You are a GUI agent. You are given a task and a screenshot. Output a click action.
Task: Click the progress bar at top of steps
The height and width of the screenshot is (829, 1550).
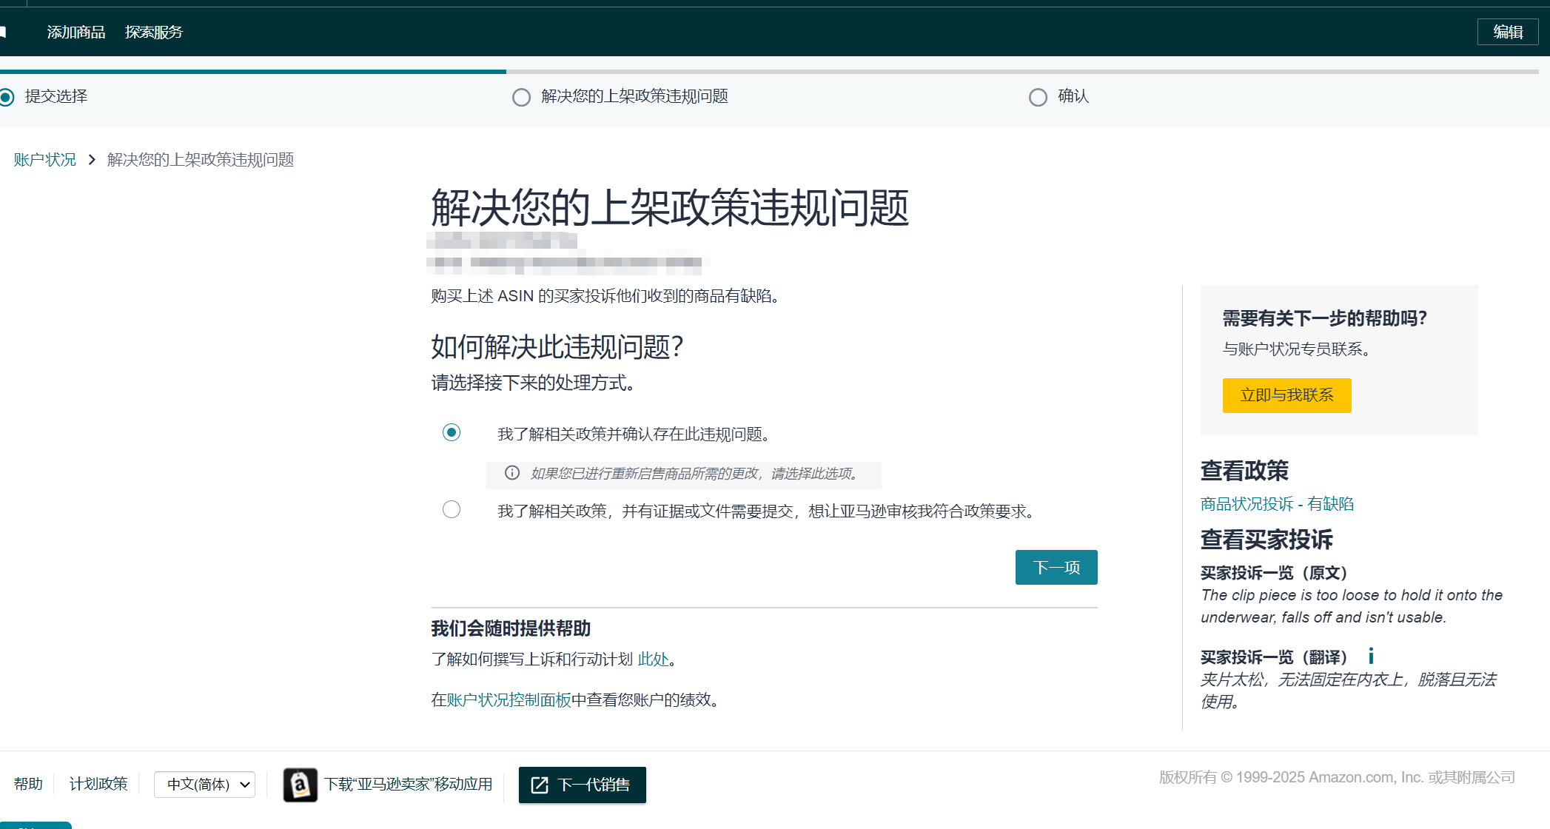point(769,72)
